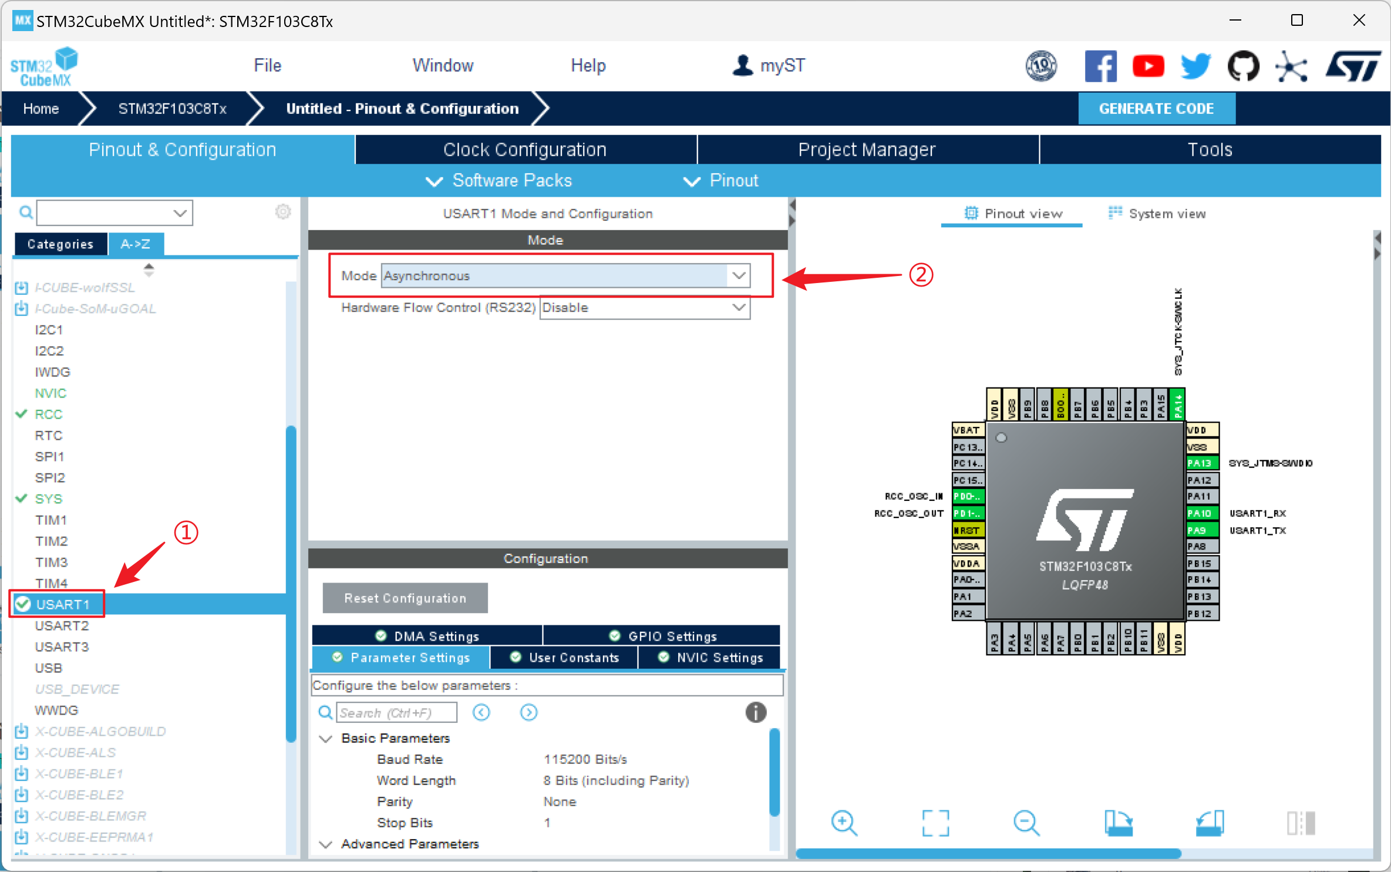
Task: Open the Mode dropdown set to Asynchronous
Action: 738,275
